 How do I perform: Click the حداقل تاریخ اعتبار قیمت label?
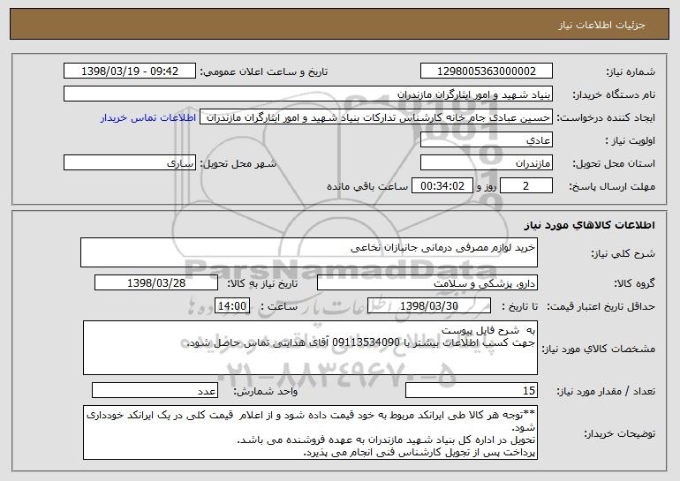(x=601, y=307)
